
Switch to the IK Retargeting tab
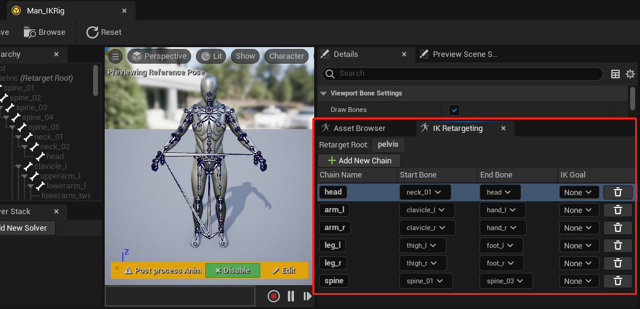[x=457, y=128]
